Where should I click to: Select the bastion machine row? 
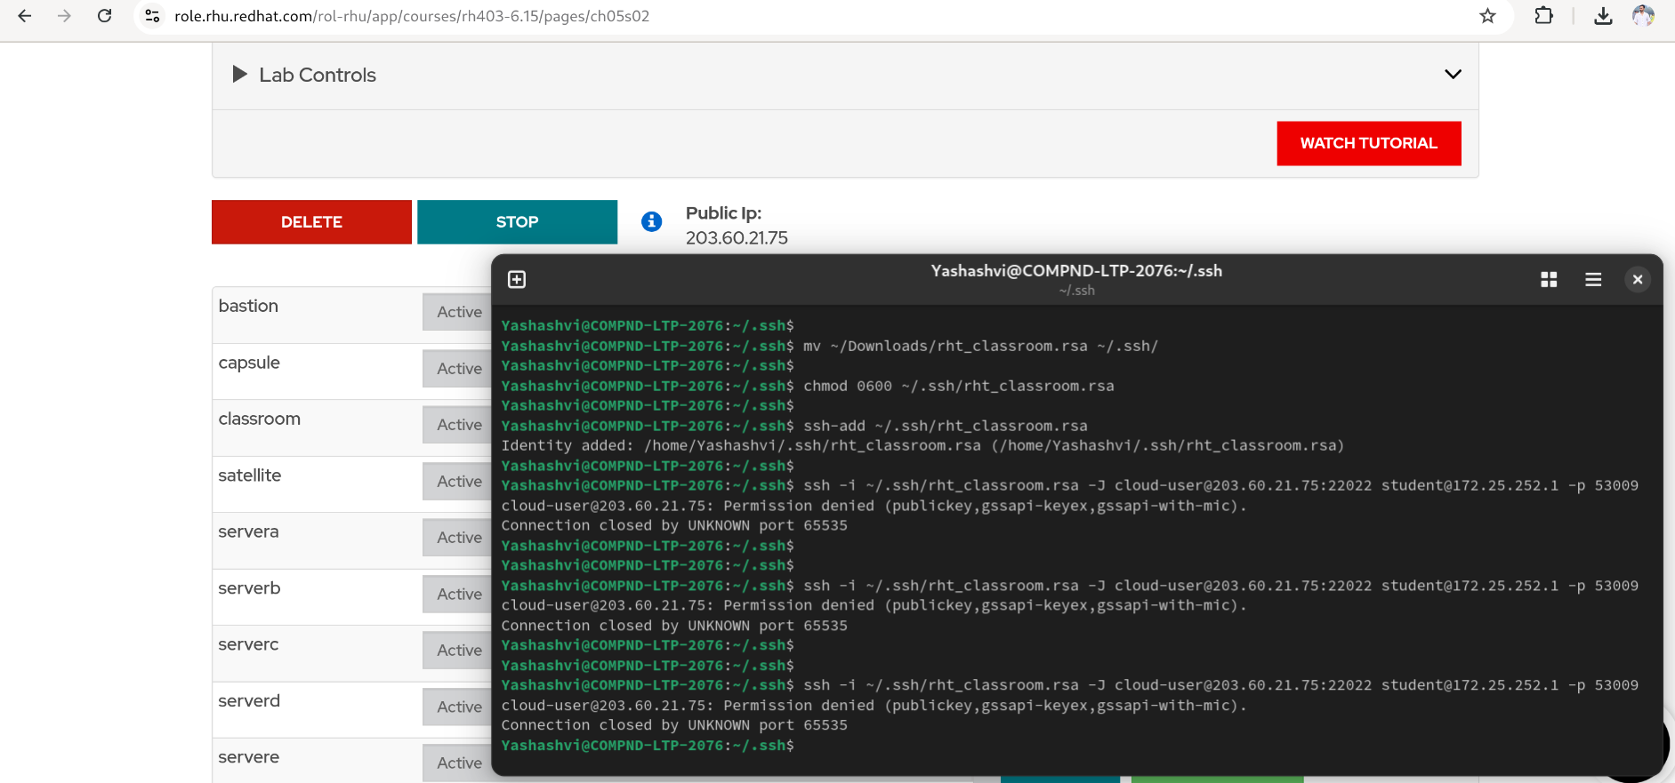[x=351, y=315]
